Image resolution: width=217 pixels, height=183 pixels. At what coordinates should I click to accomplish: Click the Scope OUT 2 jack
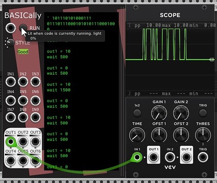(x=186, y=157)
